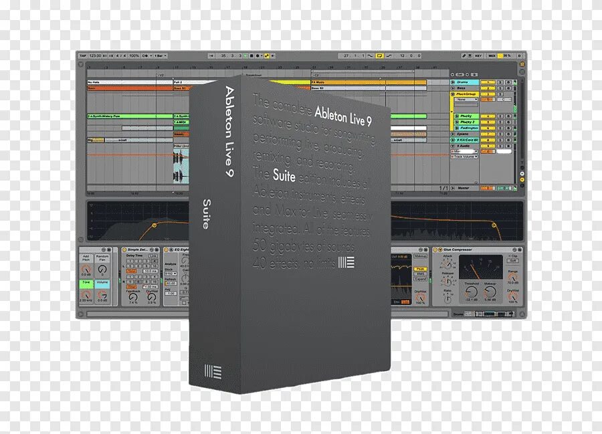Screen dimensions: 602x434
Task: Click the punch-out switch right of Loop
Action: tap(389, 56)
